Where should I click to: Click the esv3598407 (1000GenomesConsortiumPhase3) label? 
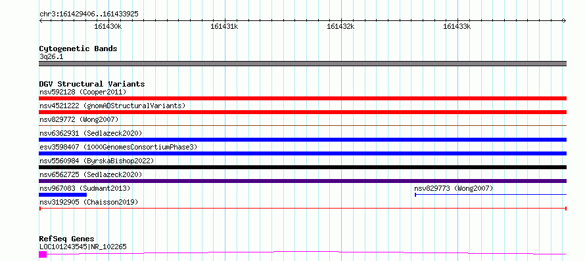[118, 147]
